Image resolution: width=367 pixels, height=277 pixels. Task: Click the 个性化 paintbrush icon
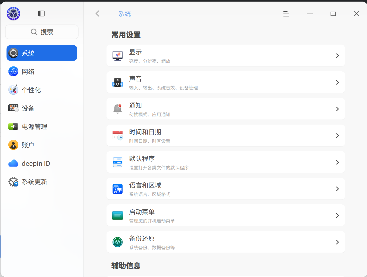pos(13,90)
